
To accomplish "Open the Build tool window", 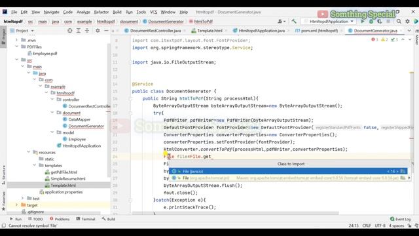I will coord(108,219).
